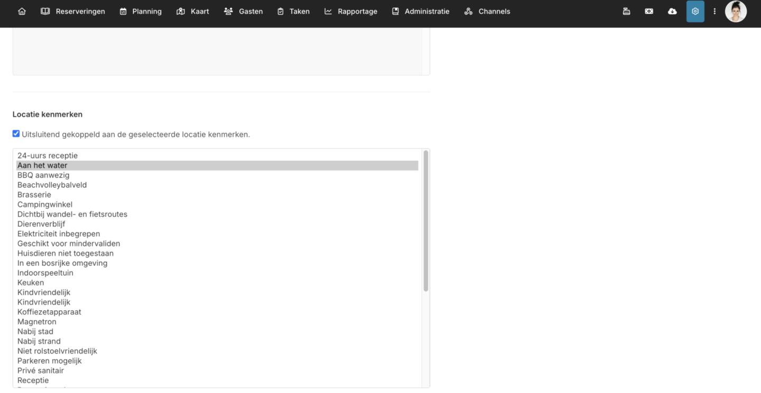
Task: Open the three-dot more options menu
Action: (714, 11)
